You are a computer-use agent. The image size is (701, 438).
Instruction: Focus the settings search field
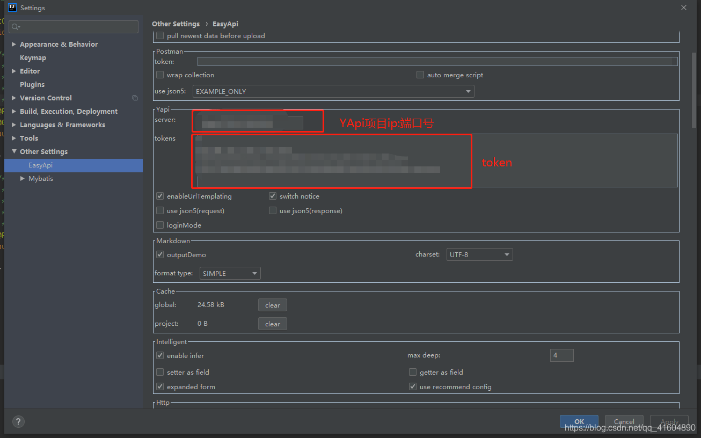(x=74, y=27)
